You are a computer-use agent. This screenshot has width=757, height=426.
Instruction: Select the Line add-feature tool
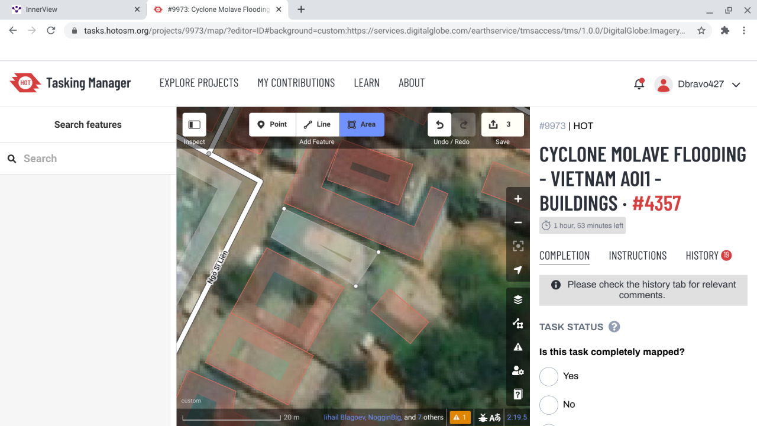point(318,125)
